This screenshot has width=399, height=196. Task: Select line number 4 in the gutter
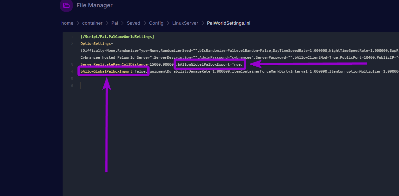71,71
